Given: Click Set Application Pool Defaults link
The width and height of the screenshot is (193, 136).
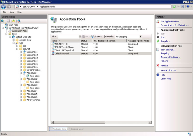Looking at the screenshot, I should click(175, 25).
